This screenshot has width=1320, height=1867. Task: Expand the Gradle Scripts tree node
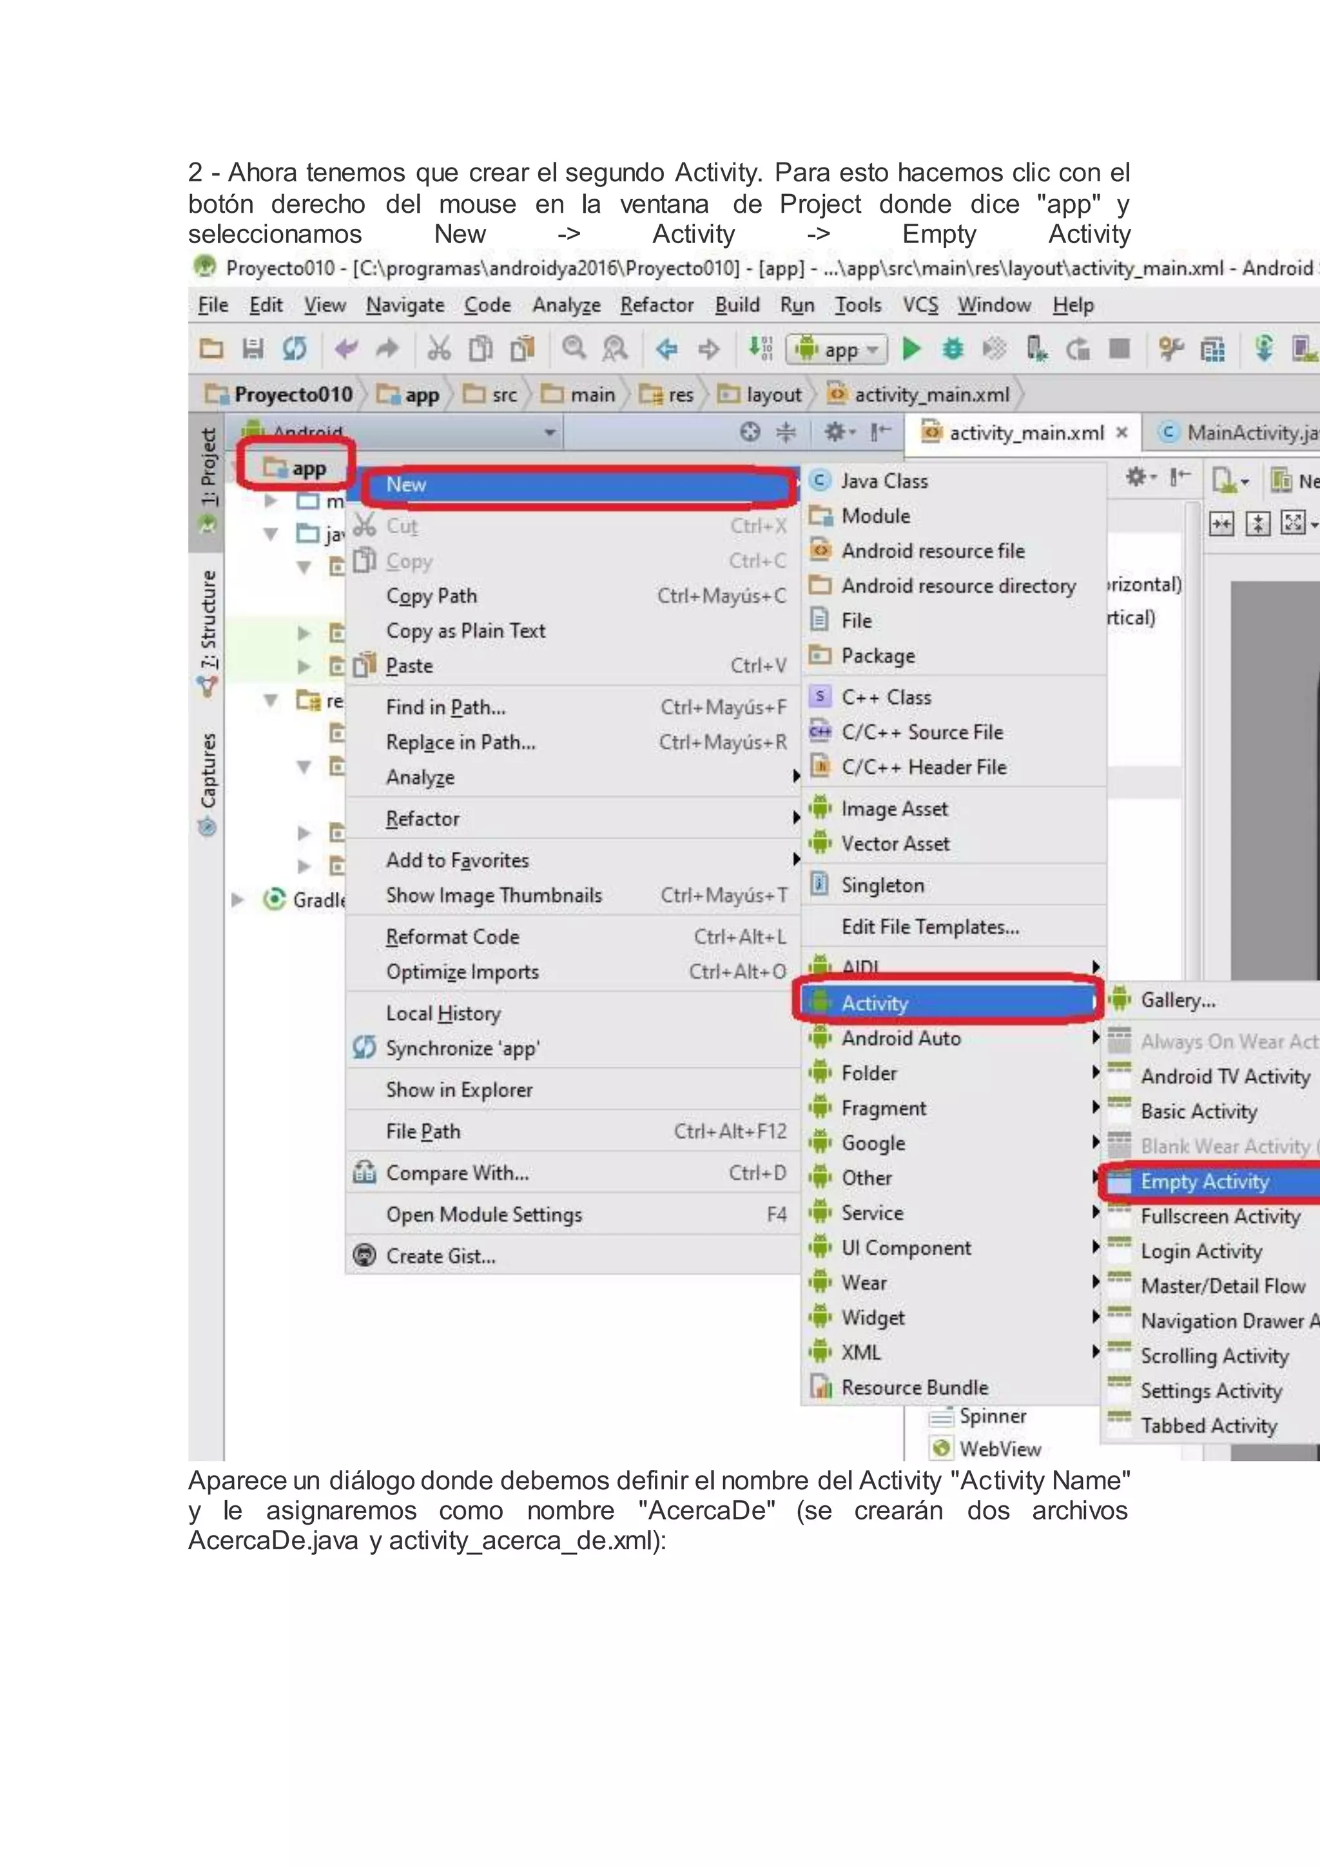(238, 899)
